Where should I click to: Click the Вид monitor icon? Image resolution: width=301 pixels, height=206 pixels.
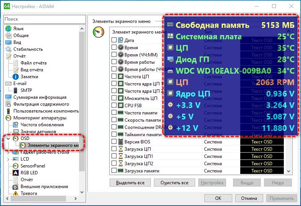coord(8,42)
